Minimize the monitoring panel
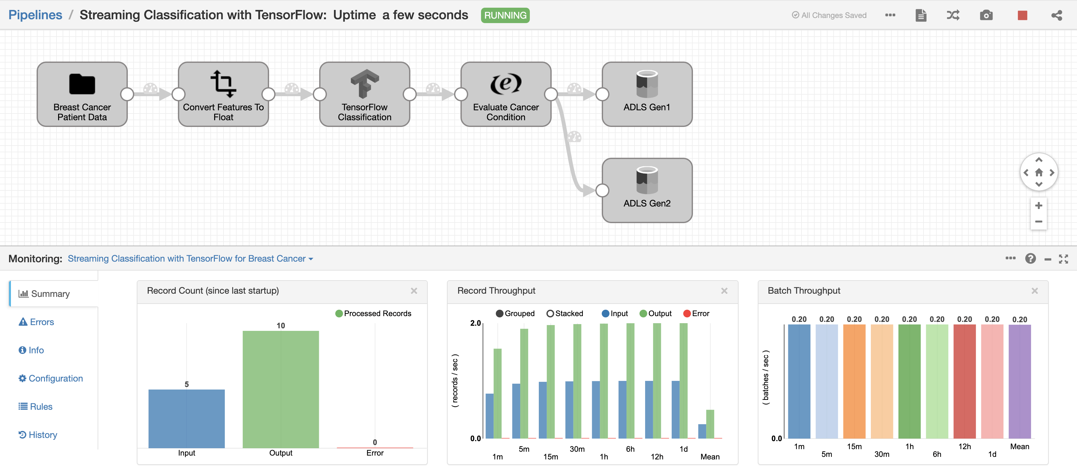Viewport: 1077px width, 470px height. 1048,260
